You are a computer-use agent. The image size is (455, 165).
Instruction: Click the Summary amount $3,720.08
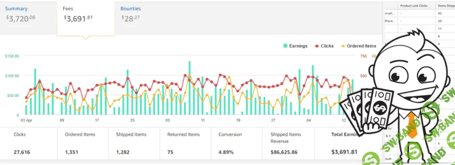coord(21,18)
